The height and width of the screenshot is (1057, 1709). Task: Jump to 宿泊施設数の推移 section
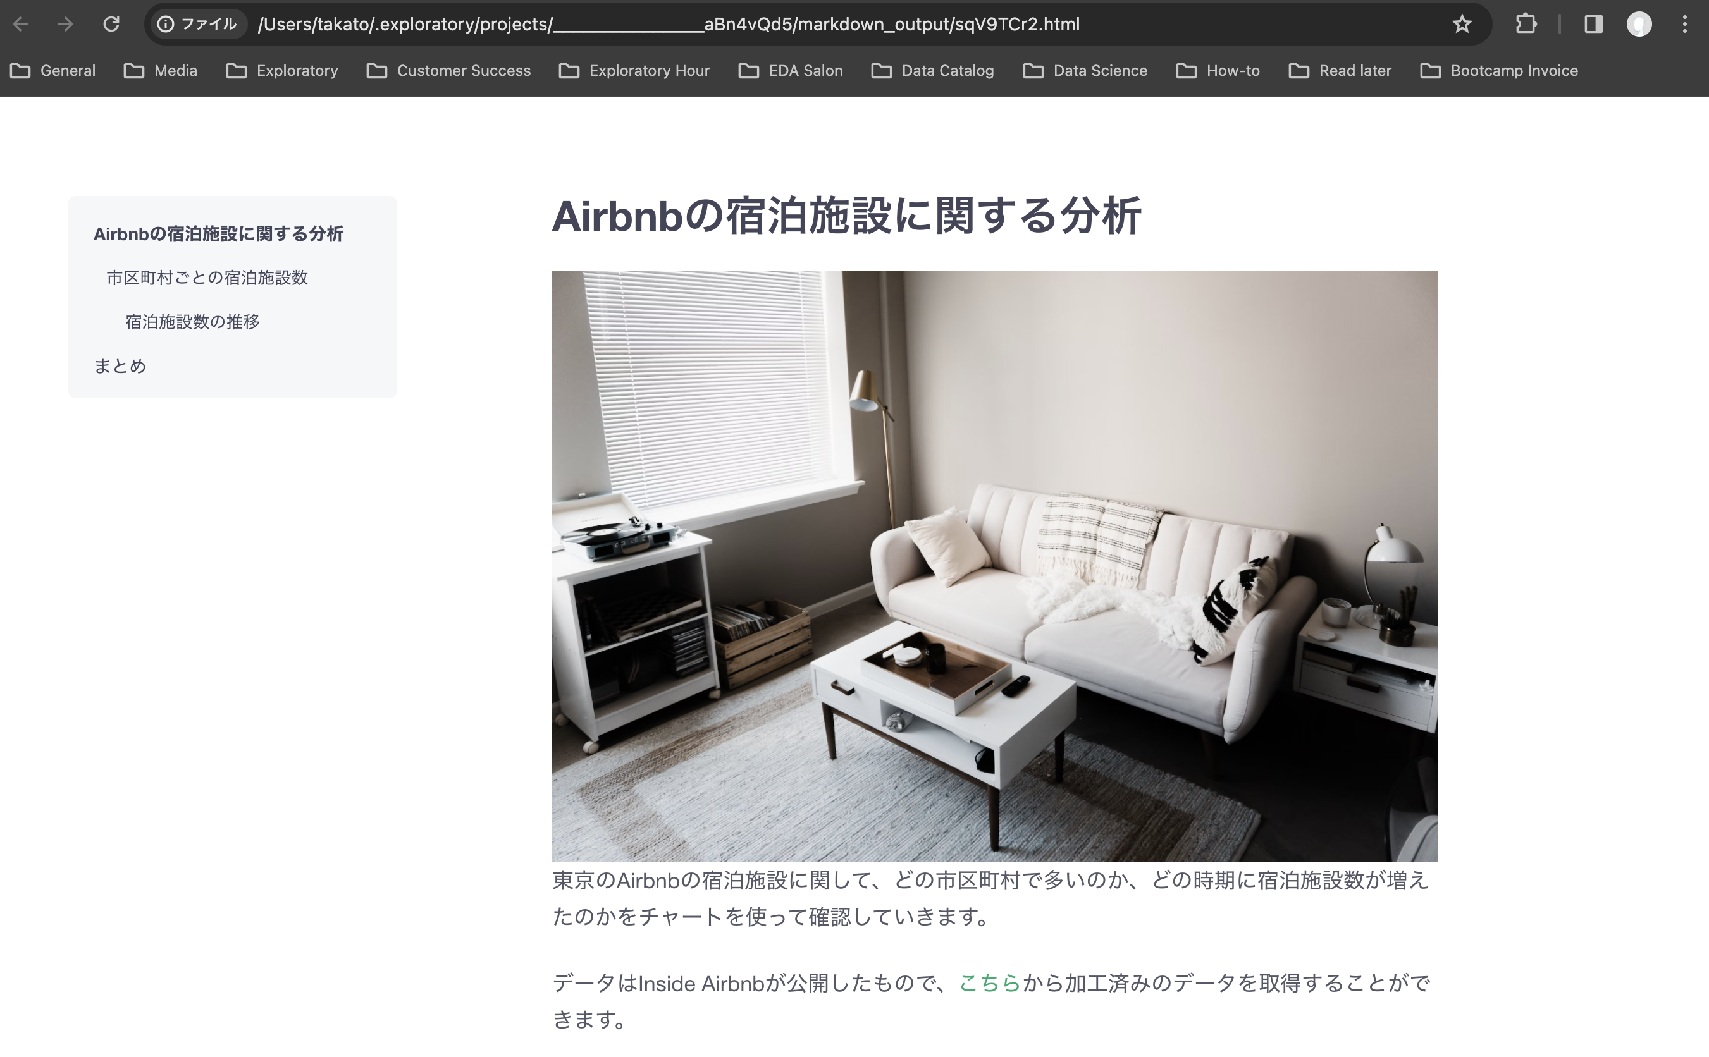[x=192, y=322]
